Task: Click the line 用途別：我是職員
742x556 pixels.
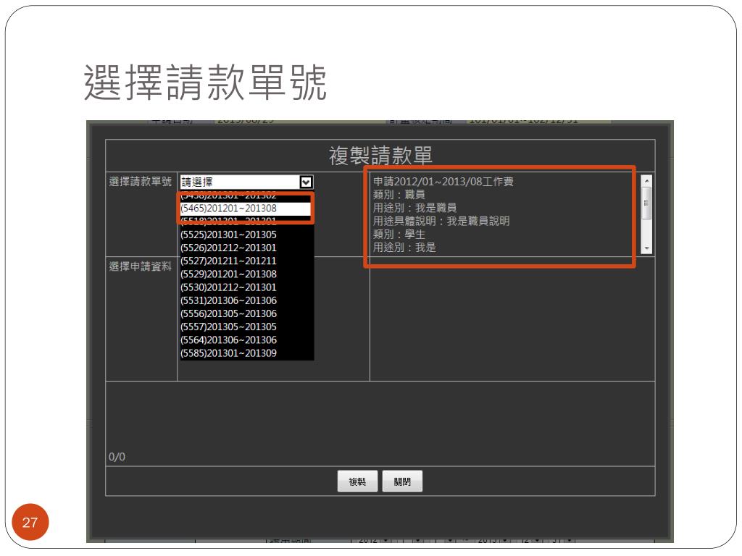Action: click(x=414, y=208)
